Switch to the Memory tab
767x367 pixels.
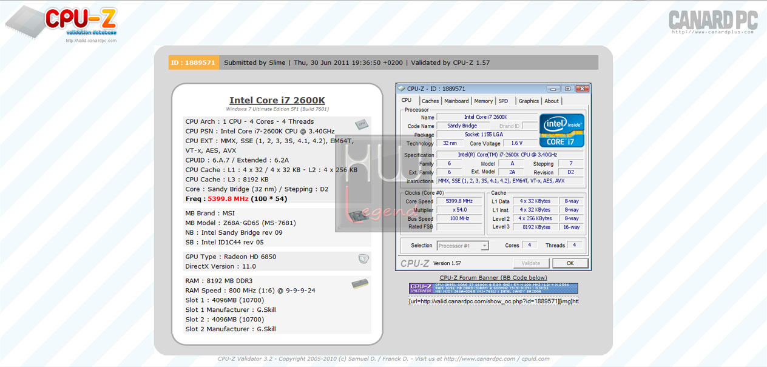pyautogui.click(x=484, y=101)
